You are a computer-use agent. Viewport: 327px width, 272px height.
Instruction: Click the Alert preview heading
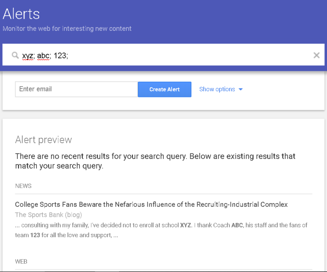[x=43, y=140]
